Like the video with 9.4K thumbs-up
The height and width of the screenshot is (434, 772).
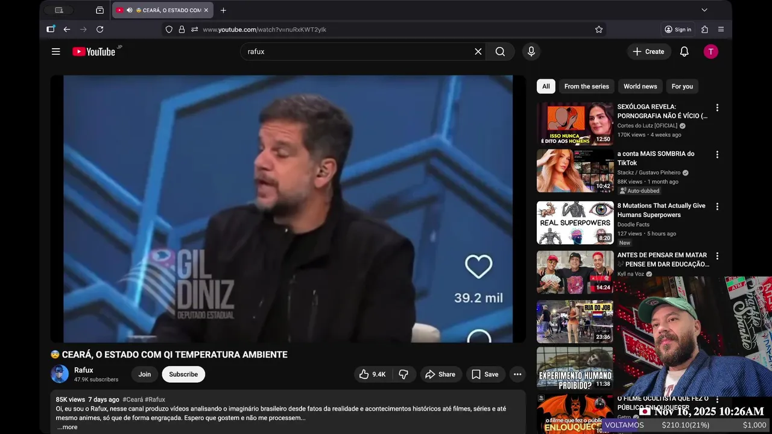pos(372,374)
